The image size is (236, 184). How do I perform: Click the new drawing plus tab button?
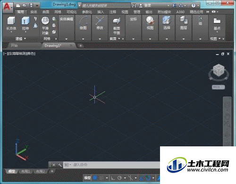click(81, 46)
